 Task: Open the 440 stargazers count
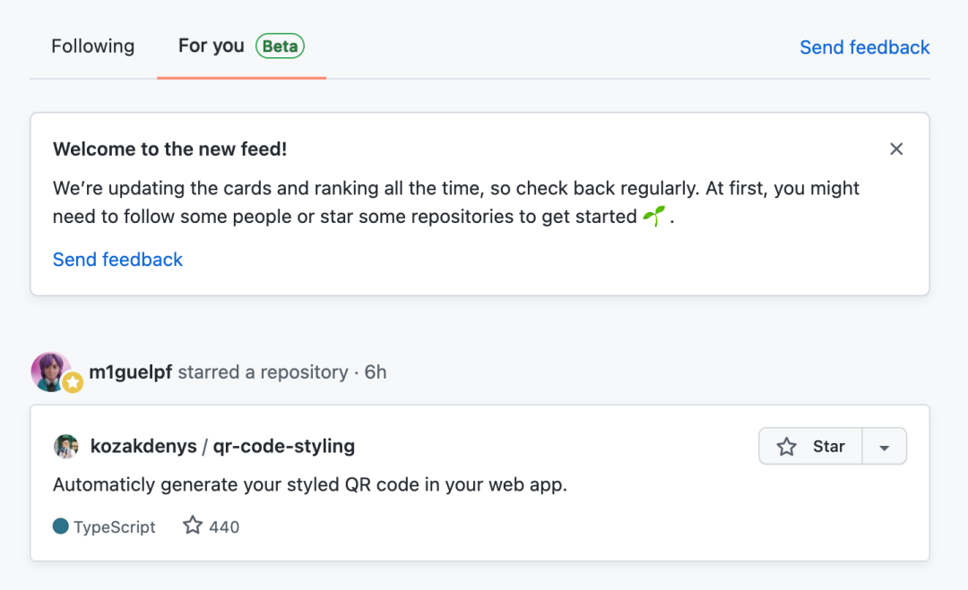224,527
